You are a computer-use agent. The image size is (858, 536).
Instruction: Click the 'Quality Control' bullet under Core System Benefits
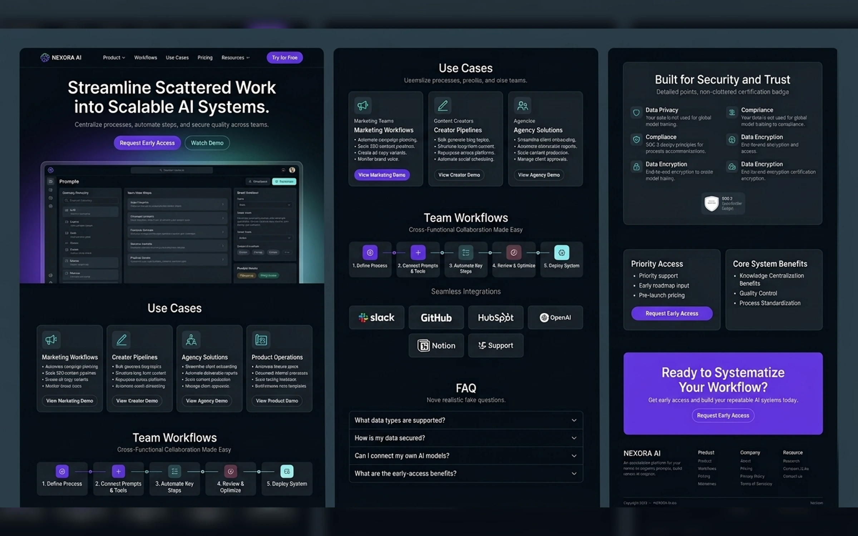(758, 293)
